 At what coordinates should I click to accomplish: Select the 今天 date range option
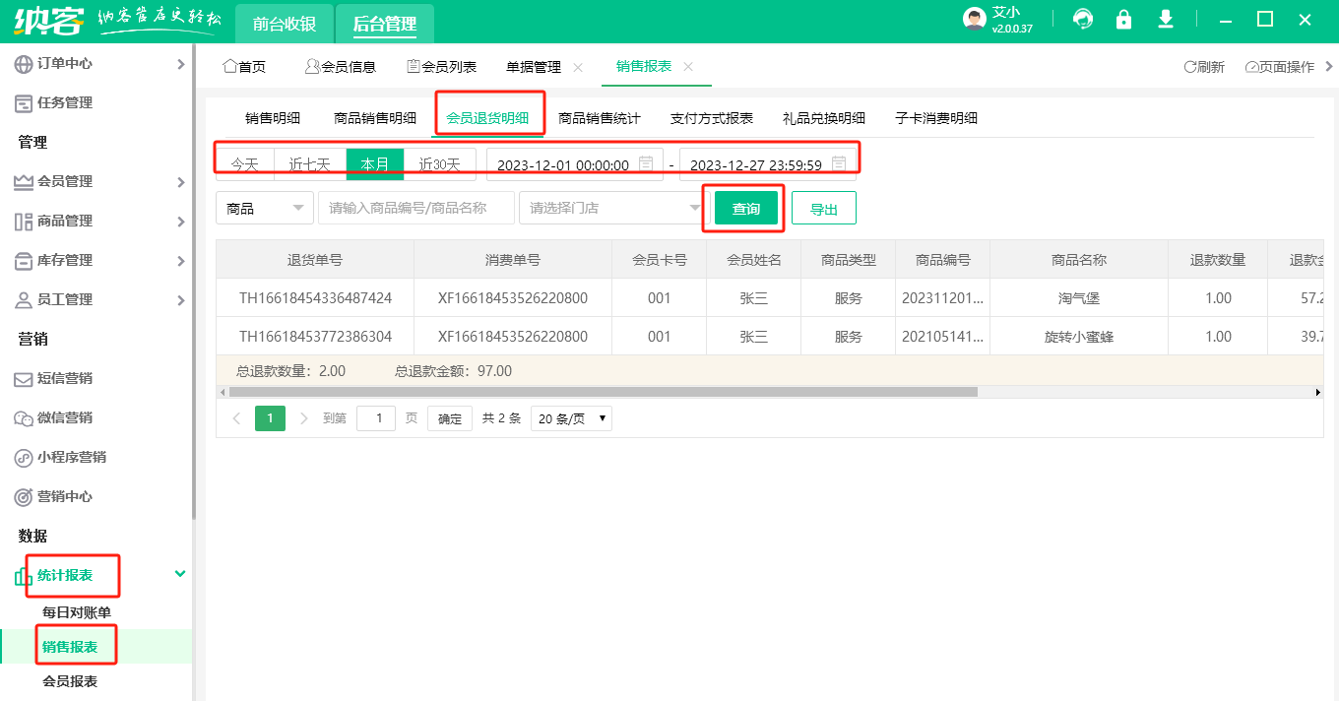[244, 164]
